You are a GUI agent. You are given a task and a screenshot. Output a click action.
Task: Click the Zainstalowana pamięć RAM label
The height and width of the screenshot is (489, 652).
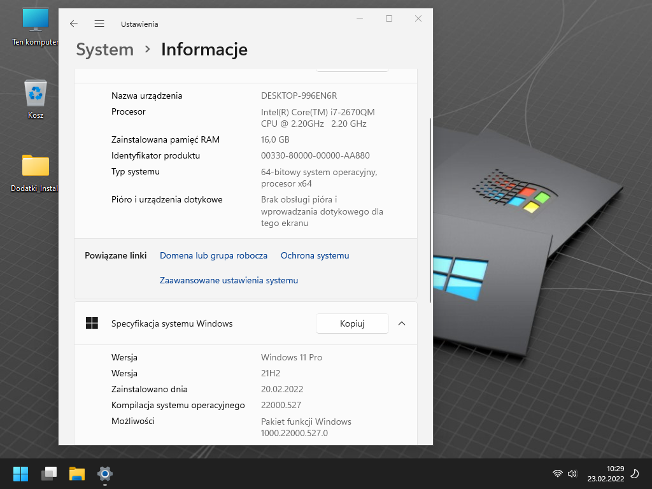[166, 139]
